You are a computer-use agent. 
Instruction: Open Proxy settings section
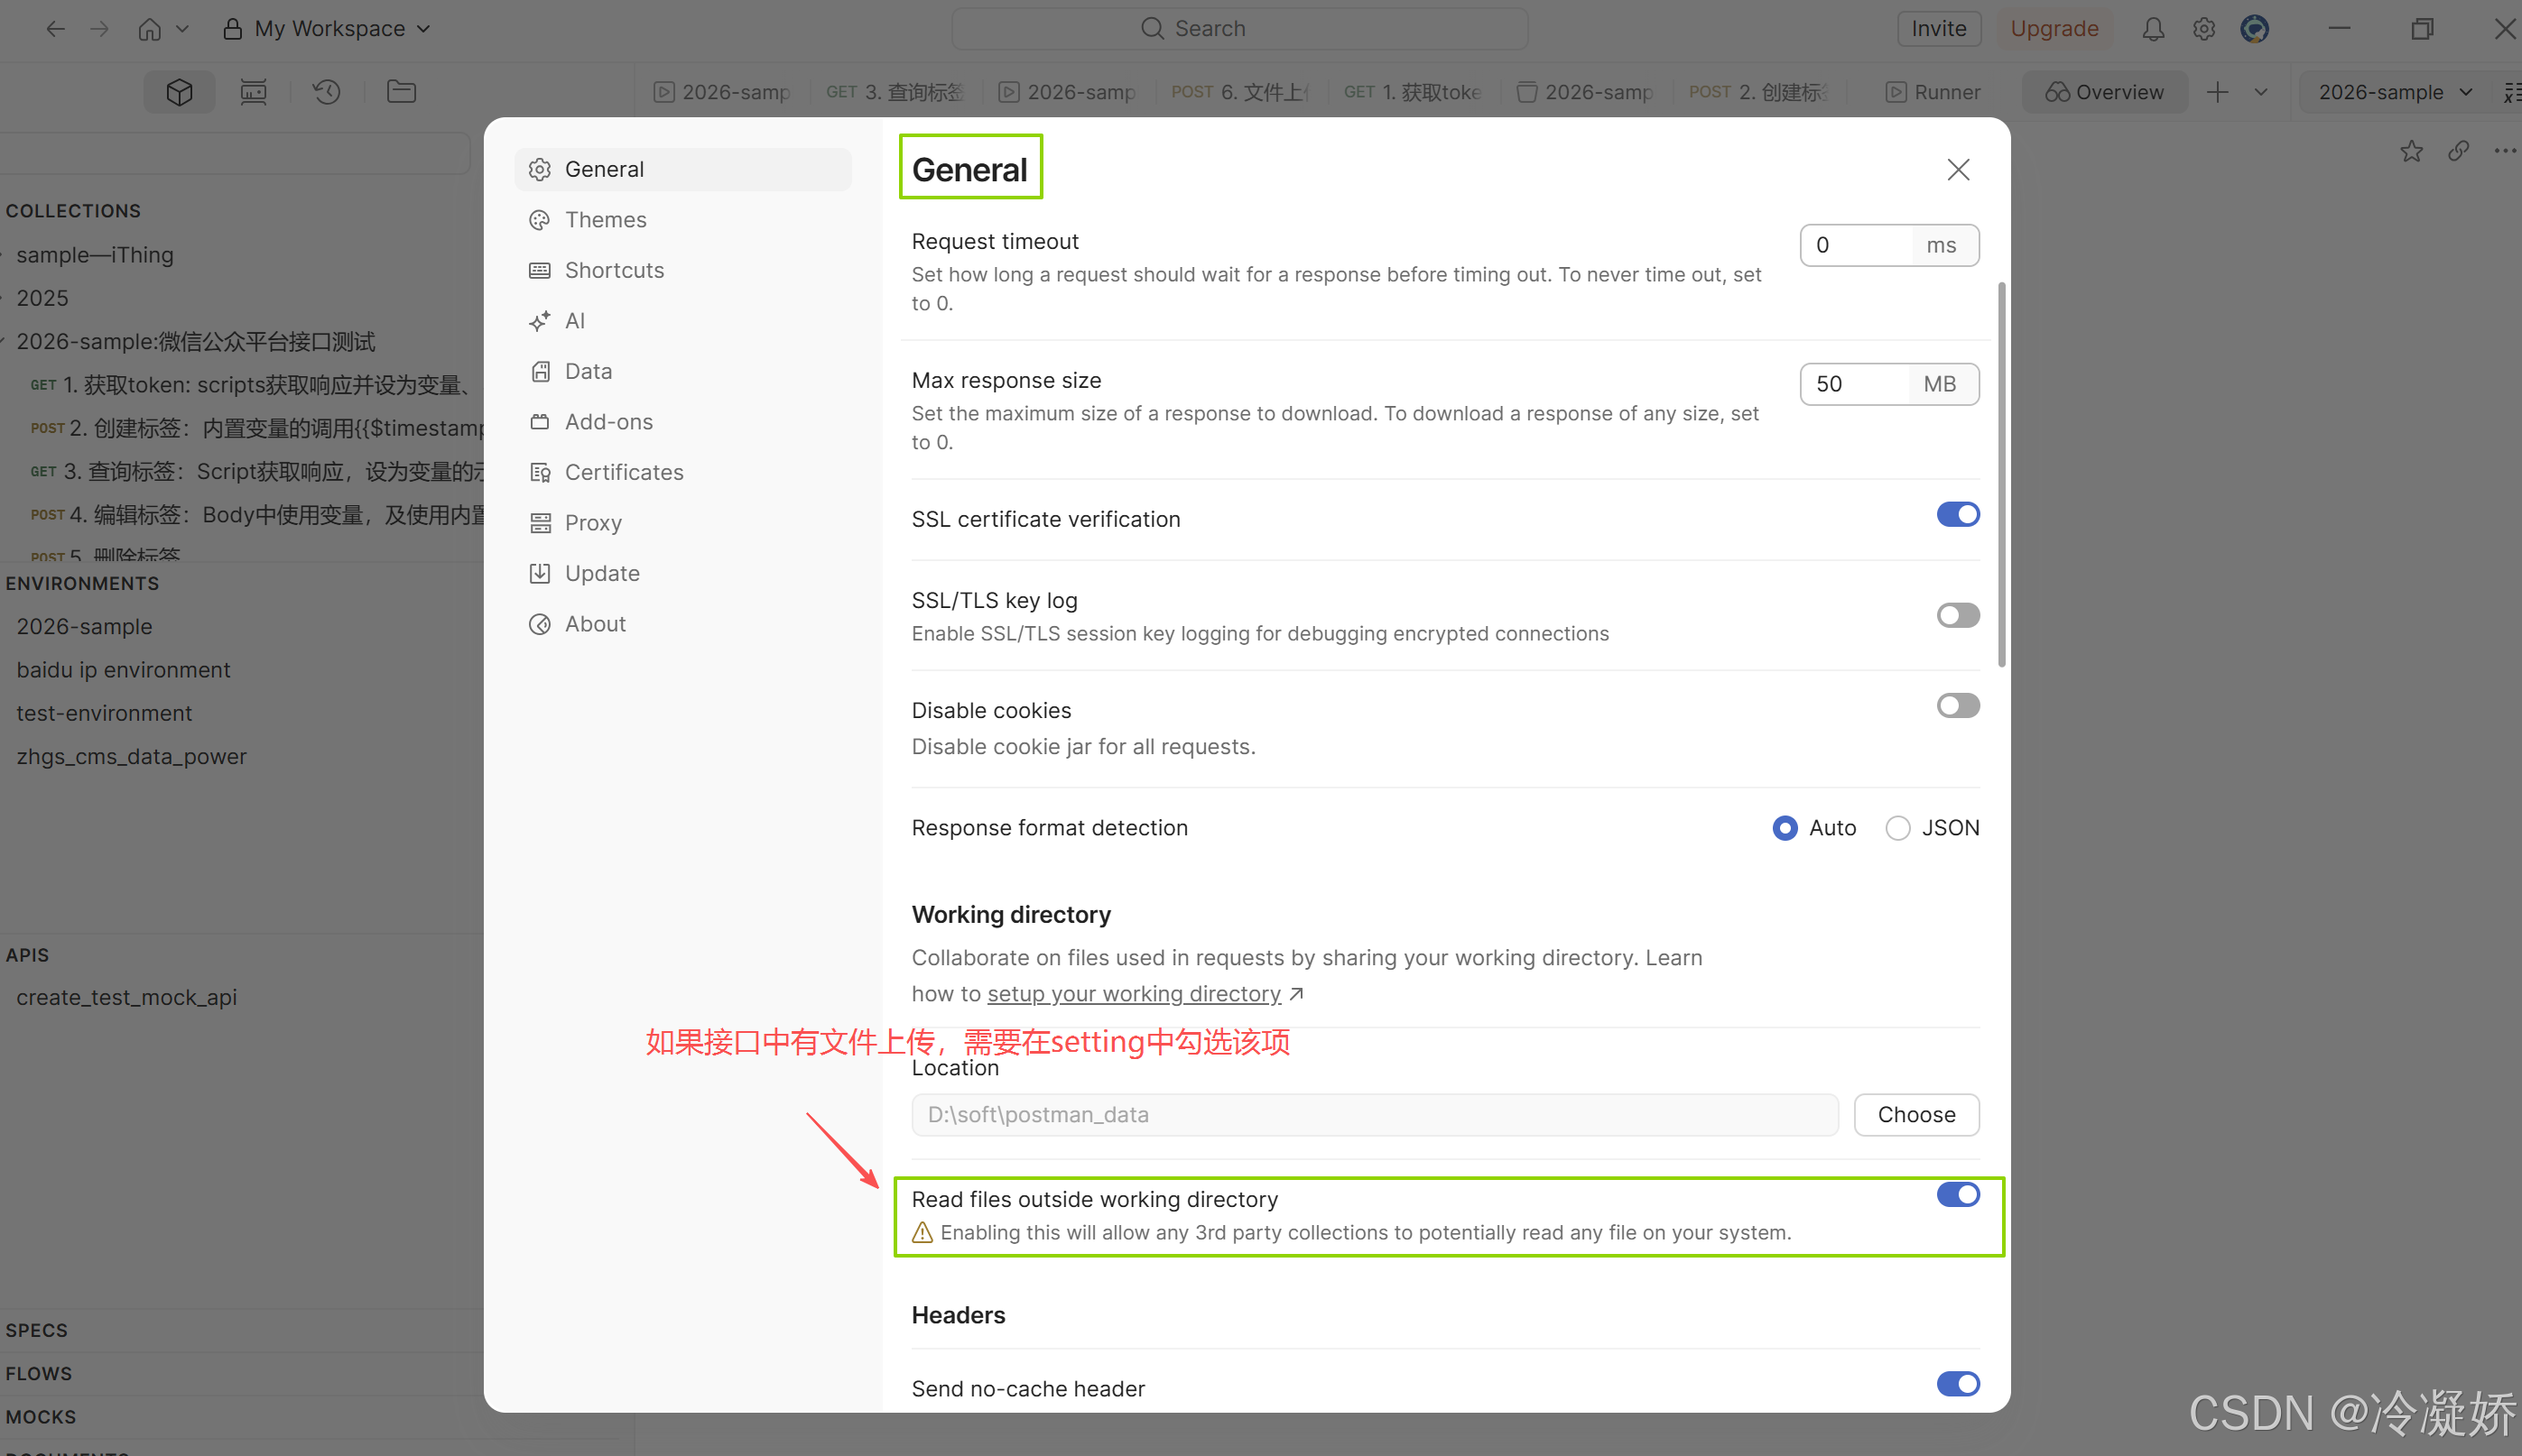(683, 523)
